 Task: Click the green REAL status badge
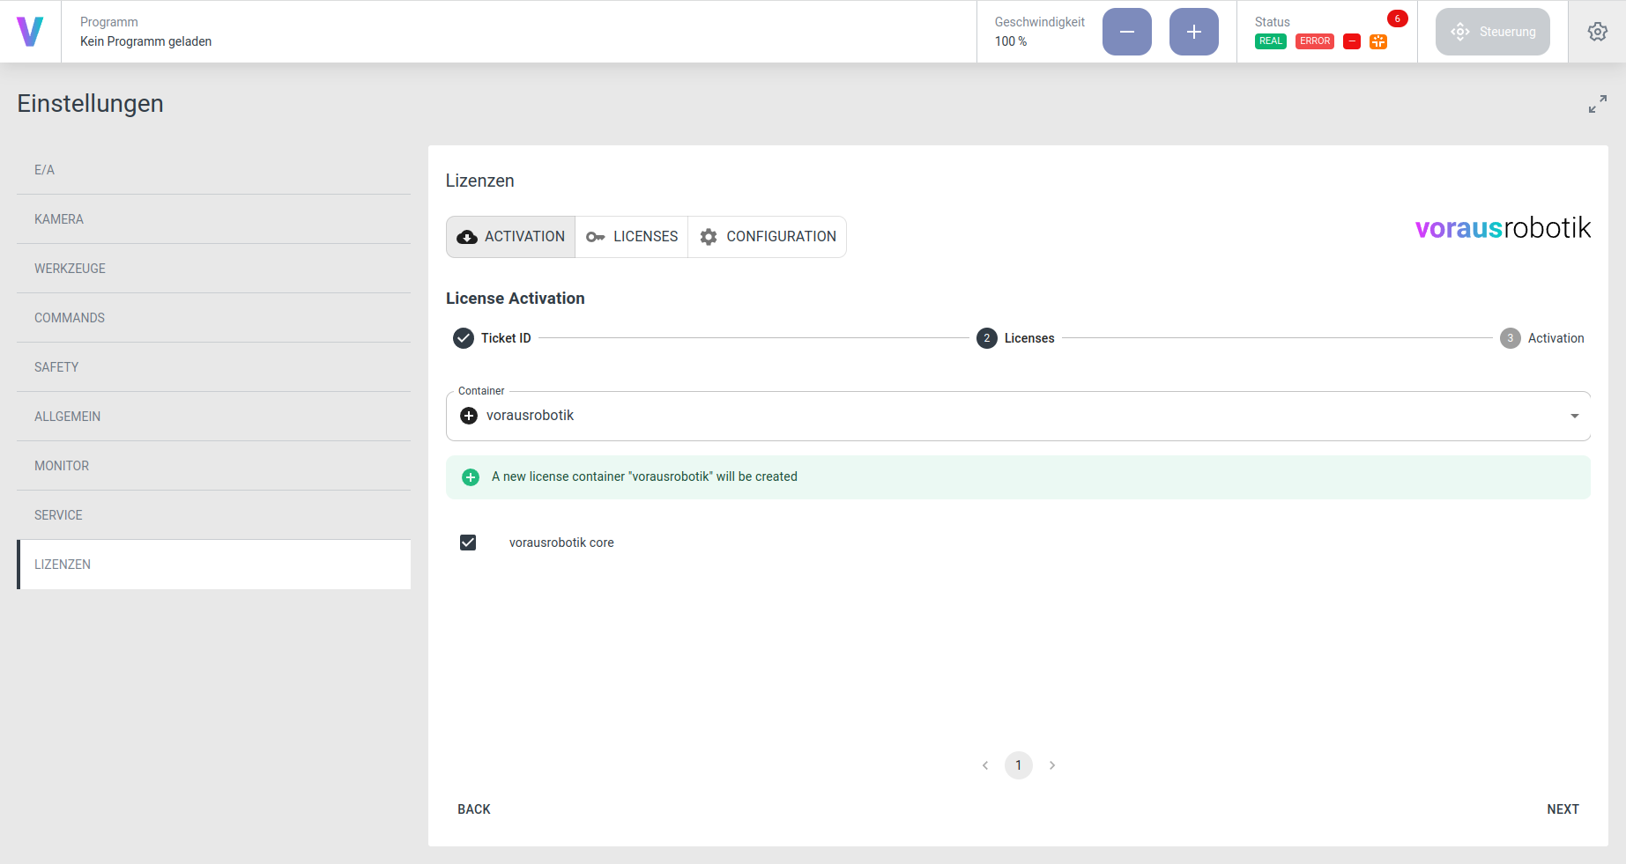tap(1270, 41)
